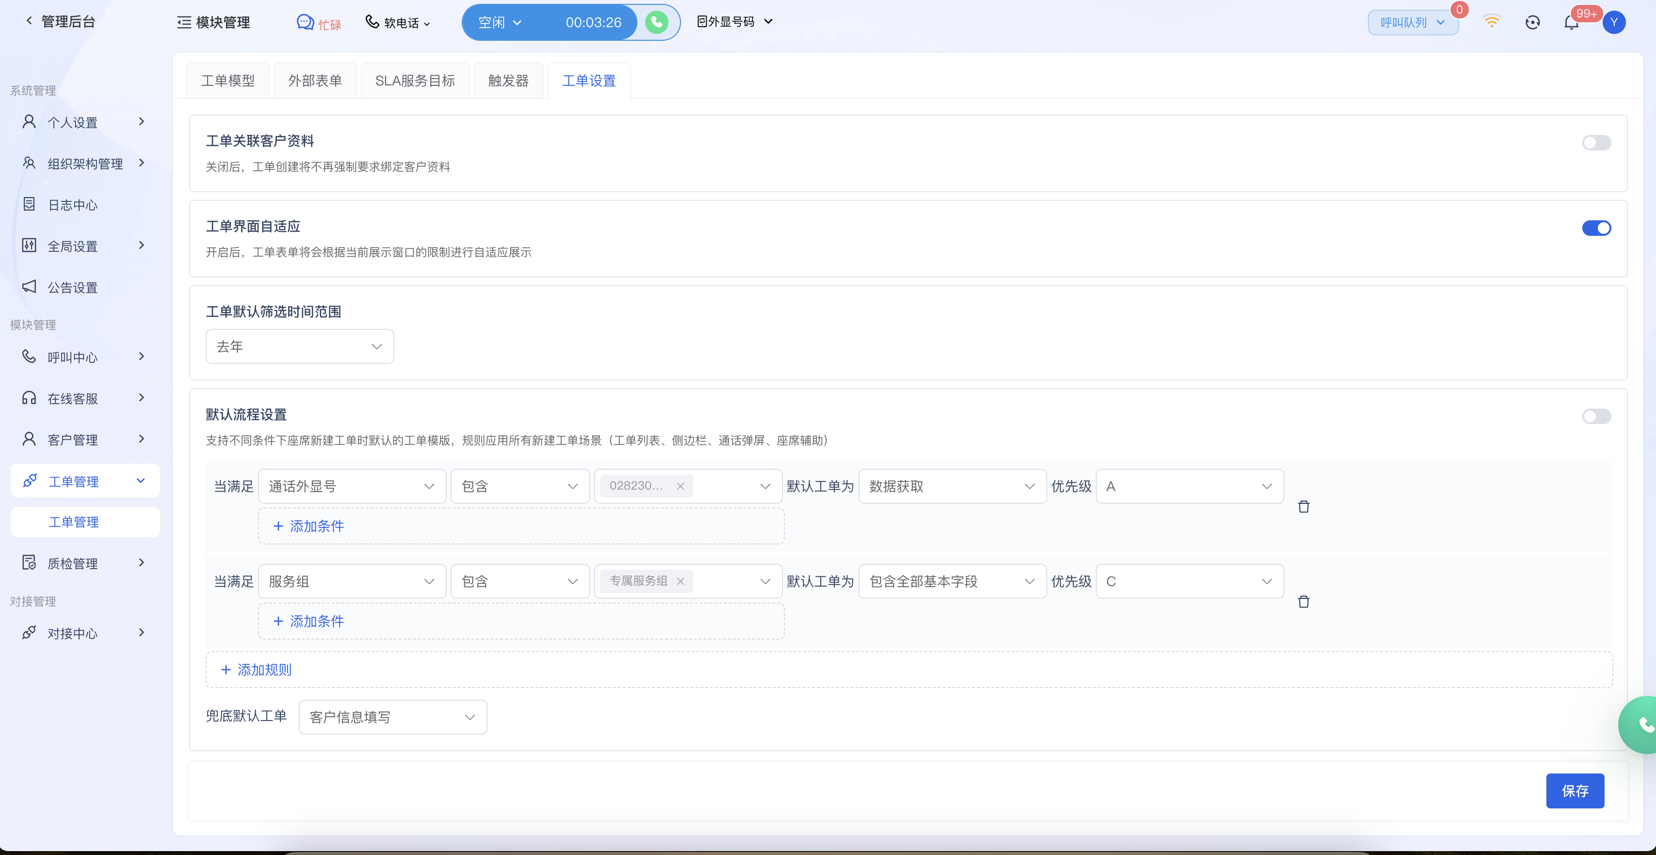This screenshot has width=1656, height=855.
Task: Expand the 呼叫队列 dropdown
Action: [x=1412, y=22]
